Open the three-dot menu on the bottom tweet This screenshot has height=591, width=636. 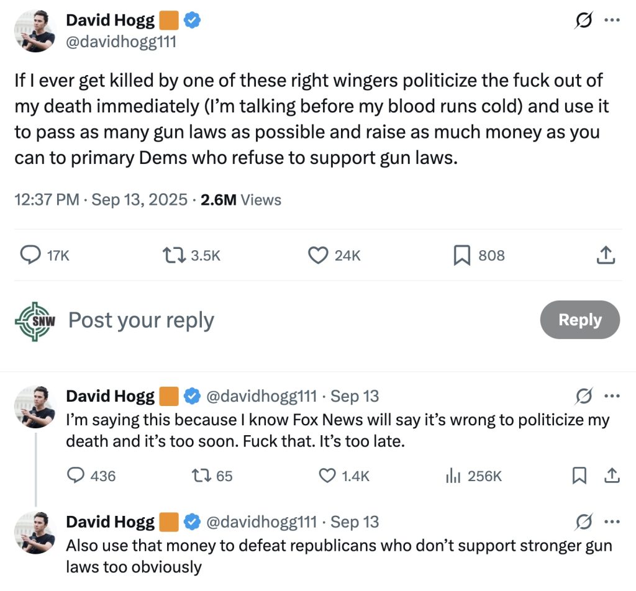pyautogui.click(x=612, y=521)
